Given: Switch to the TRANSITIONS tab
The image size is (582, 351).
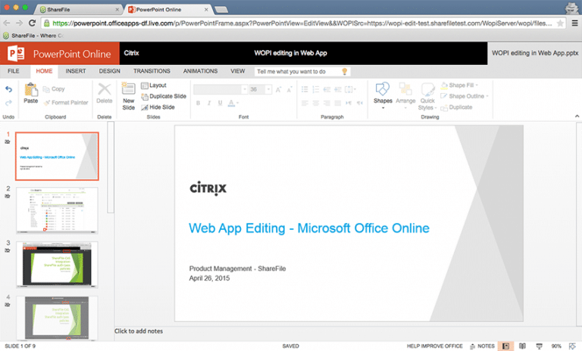Looking at the screenshot, I should tap(152, 71).
